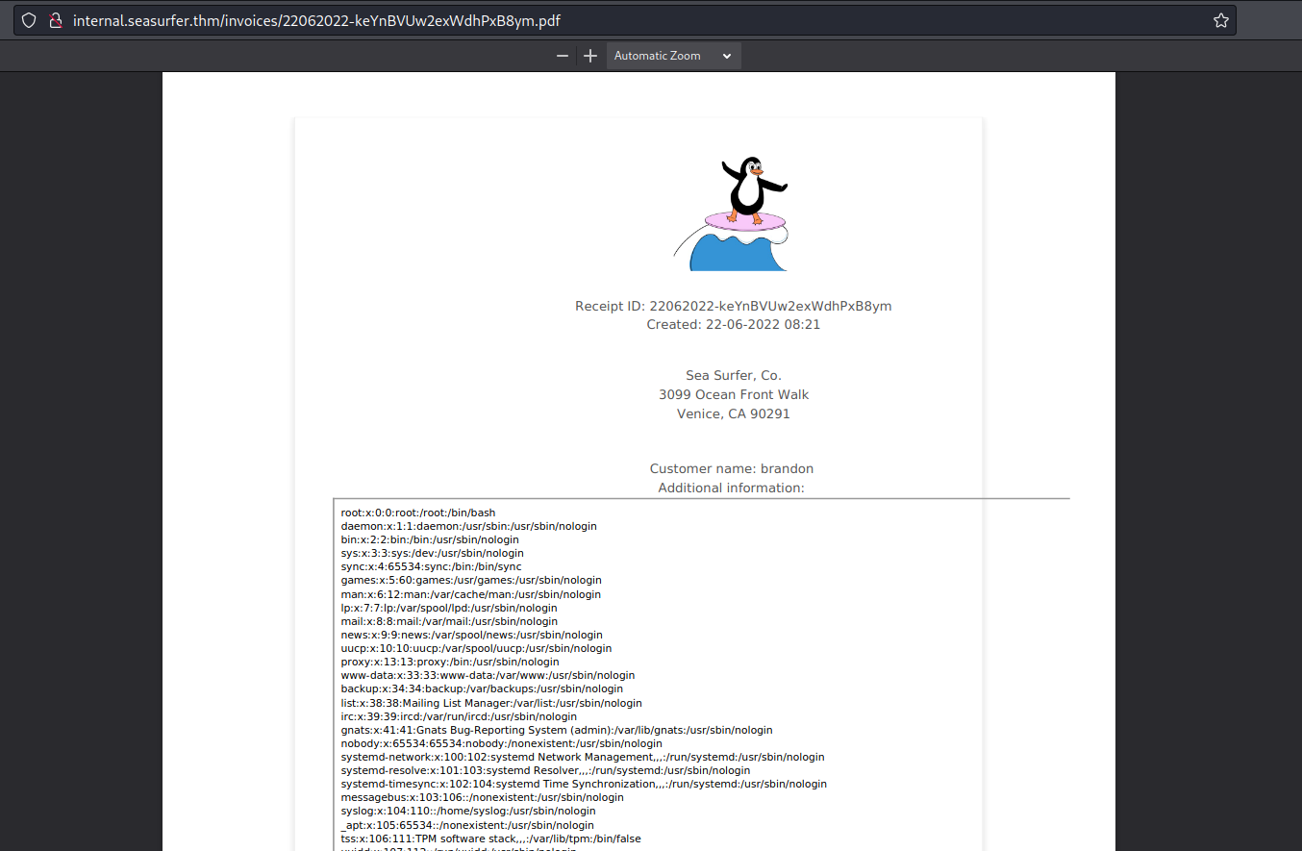
Task: Zoom out with the minus button
Action: pos(563,56)
